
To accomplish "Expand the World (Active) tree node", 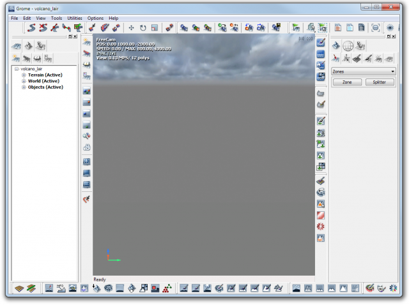I will point(24,81).
